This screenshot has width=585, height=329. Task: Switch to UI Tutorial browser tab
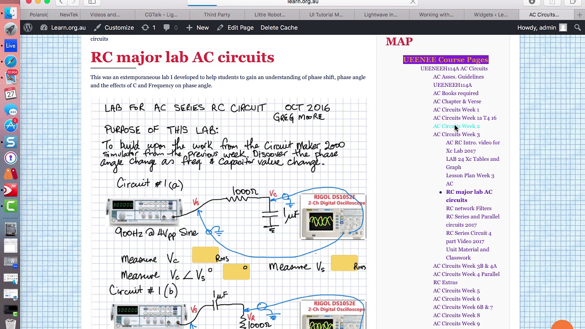tap(326, 15)
